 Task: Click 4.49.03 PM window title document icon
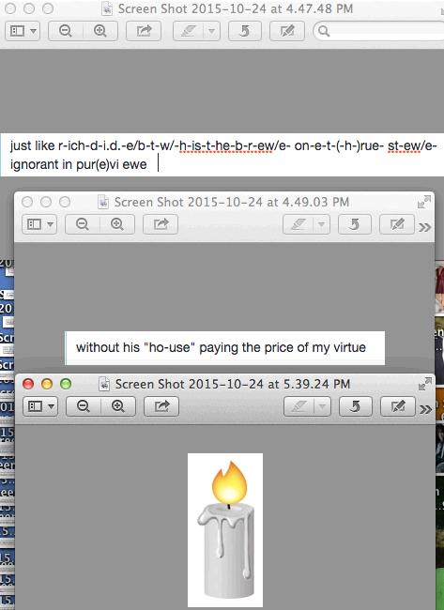point(103,203)
